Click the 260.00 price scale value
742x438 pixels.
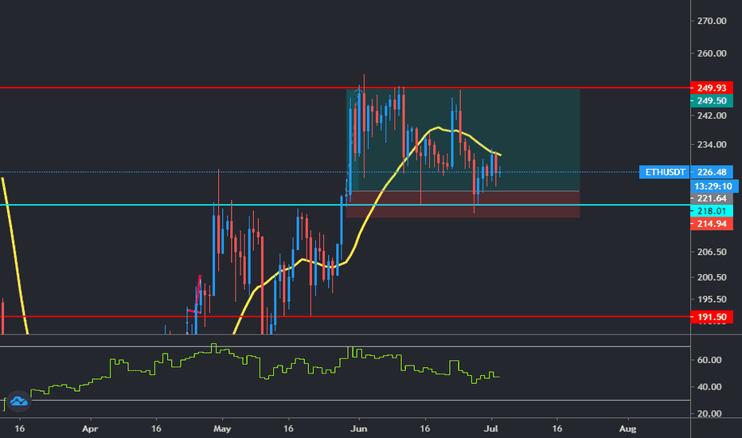point(711,53)
